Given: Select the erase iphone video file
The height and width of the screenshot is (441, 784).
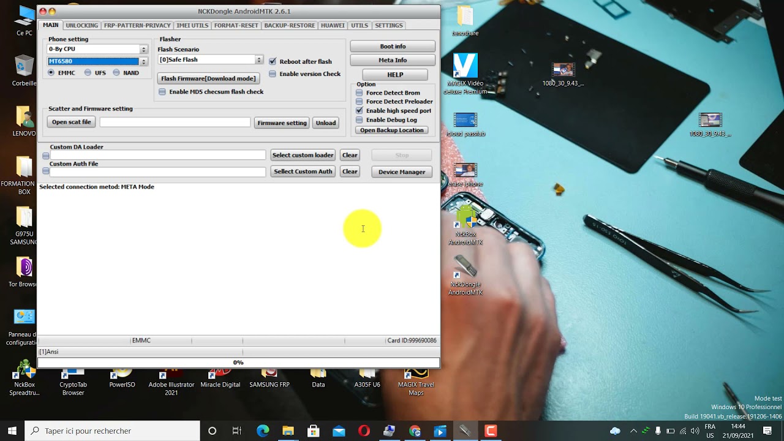Looking at the screenshot, I should [x=466, y=175].
